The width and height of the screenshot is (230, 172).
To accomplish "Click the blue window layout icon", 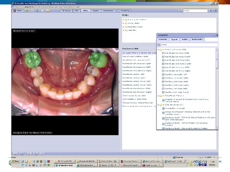I will 37,11.
